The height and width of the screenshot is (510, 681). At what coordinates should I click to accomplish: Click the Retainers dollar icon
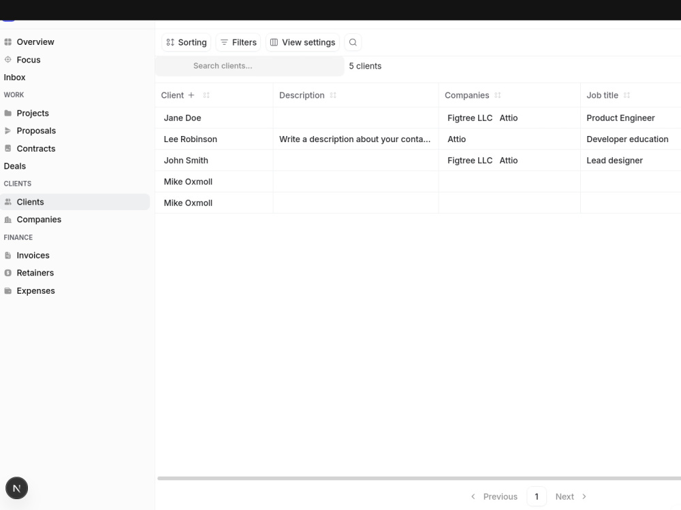(7, 273)
